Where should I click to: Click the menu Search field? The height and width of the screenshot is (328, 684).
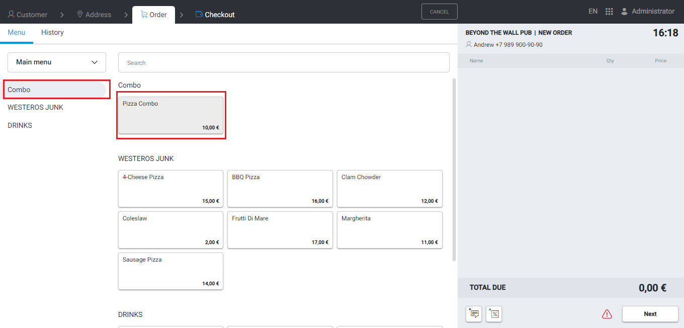point(284,63)
